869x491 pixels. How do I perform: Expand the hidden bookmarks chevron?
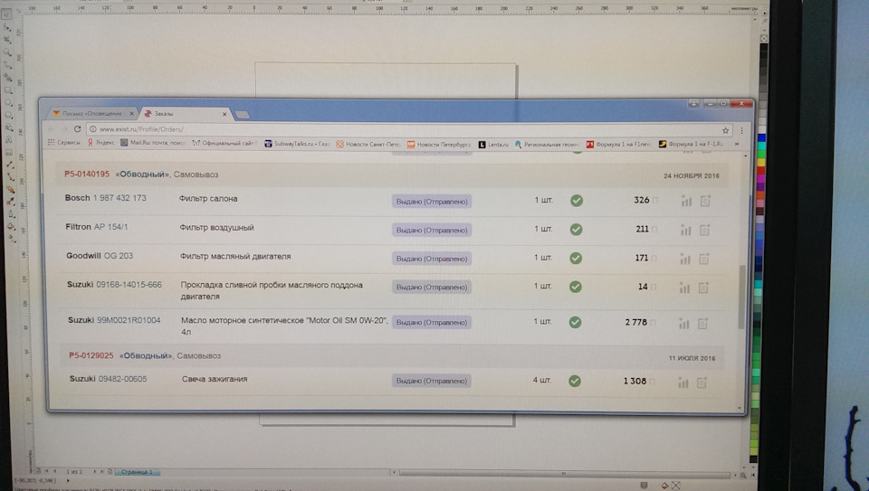click(x=737, y=144)
